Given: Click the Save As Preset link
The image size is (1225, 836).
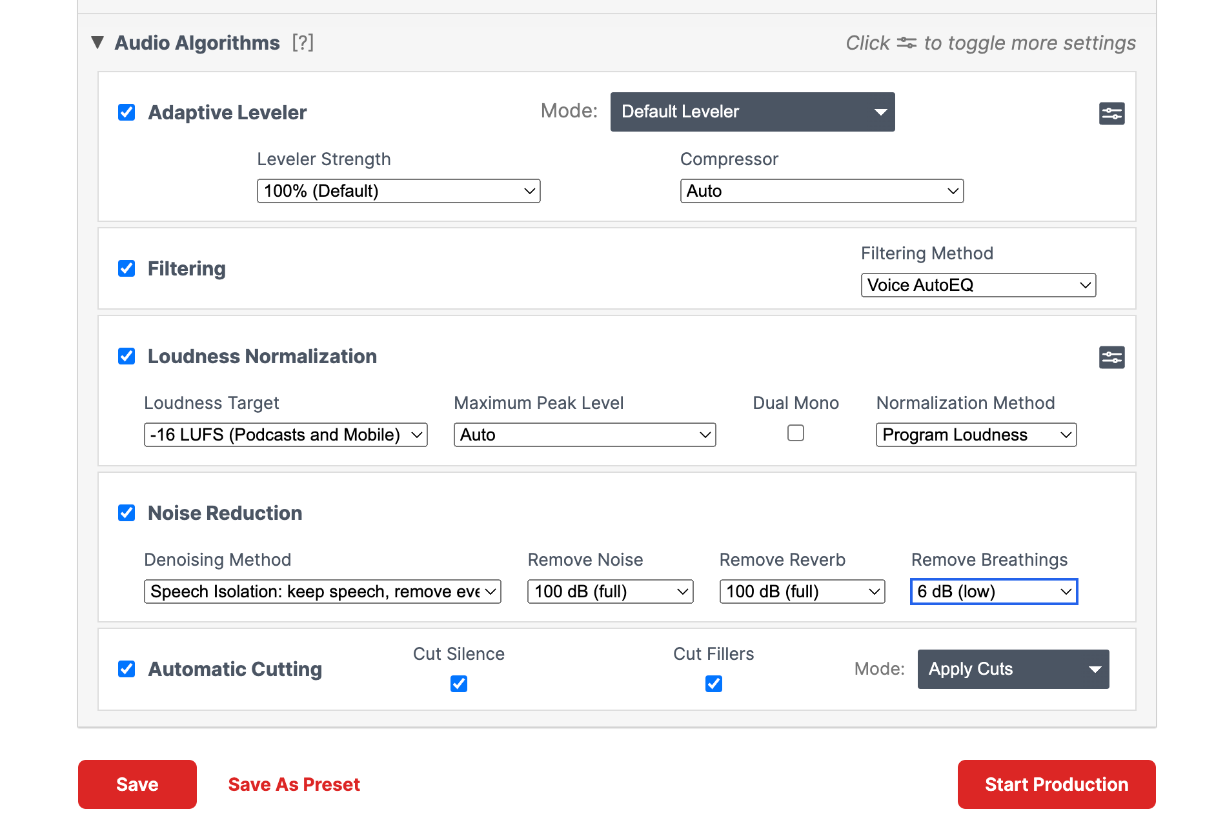Looking at the screenshot, I should 294,784.
